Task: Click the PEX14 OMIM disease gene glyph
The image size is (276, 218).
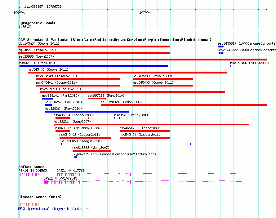Action: tap(29, 204)
